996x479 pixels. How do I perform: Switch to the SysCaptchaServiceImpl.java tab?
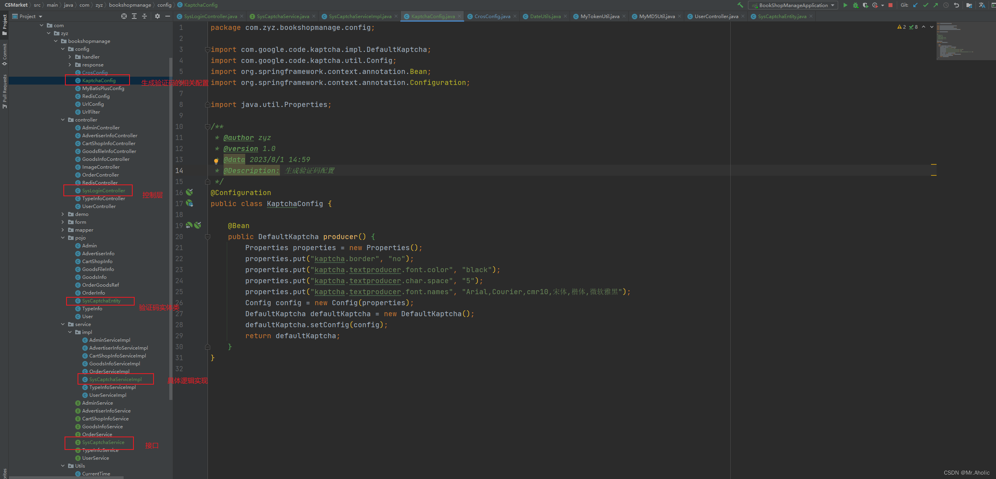(x=360, y=16)
